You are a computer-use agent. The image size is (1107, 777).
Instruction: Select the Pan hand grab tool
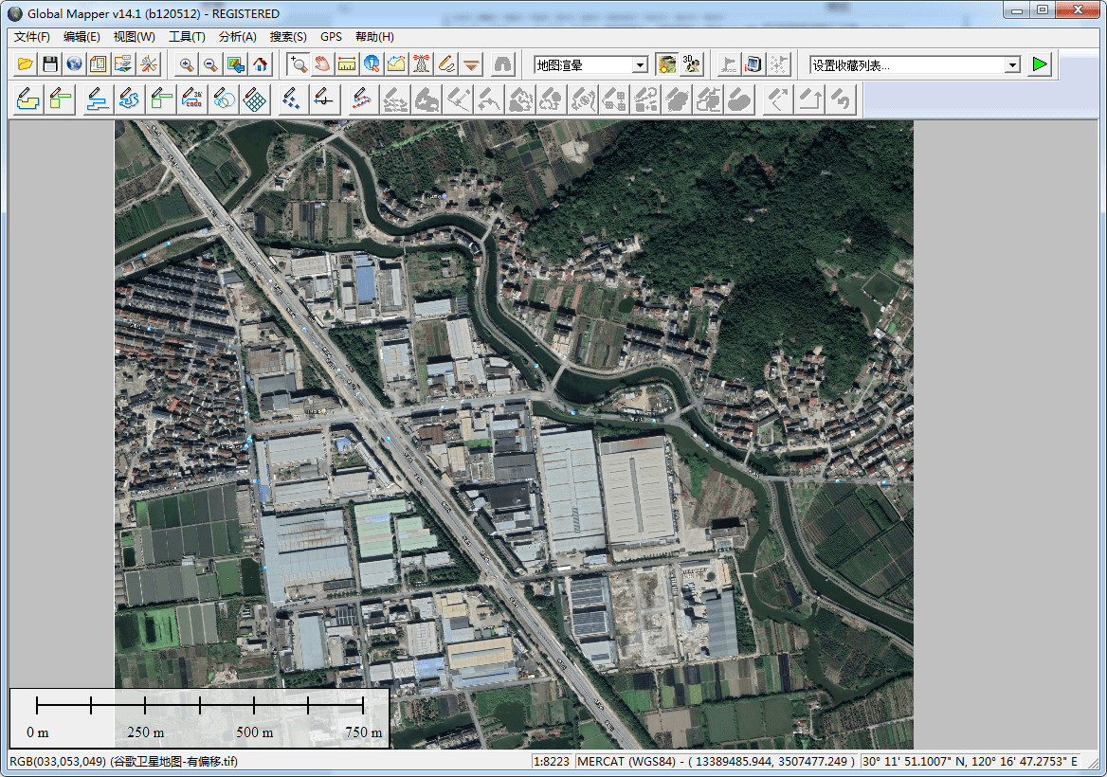point(322,64)
